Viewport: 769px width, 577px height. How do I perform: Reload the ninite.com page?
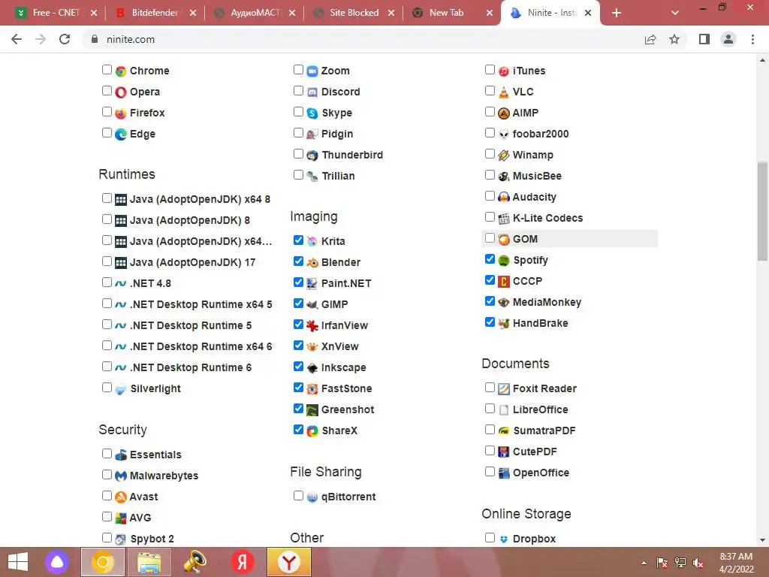coord(65,39)
